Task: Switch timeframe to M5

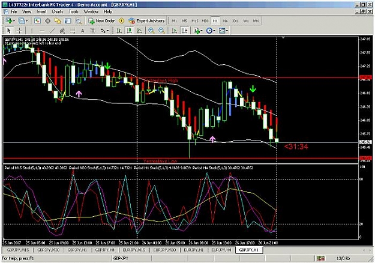Action: tap(184, 21)
